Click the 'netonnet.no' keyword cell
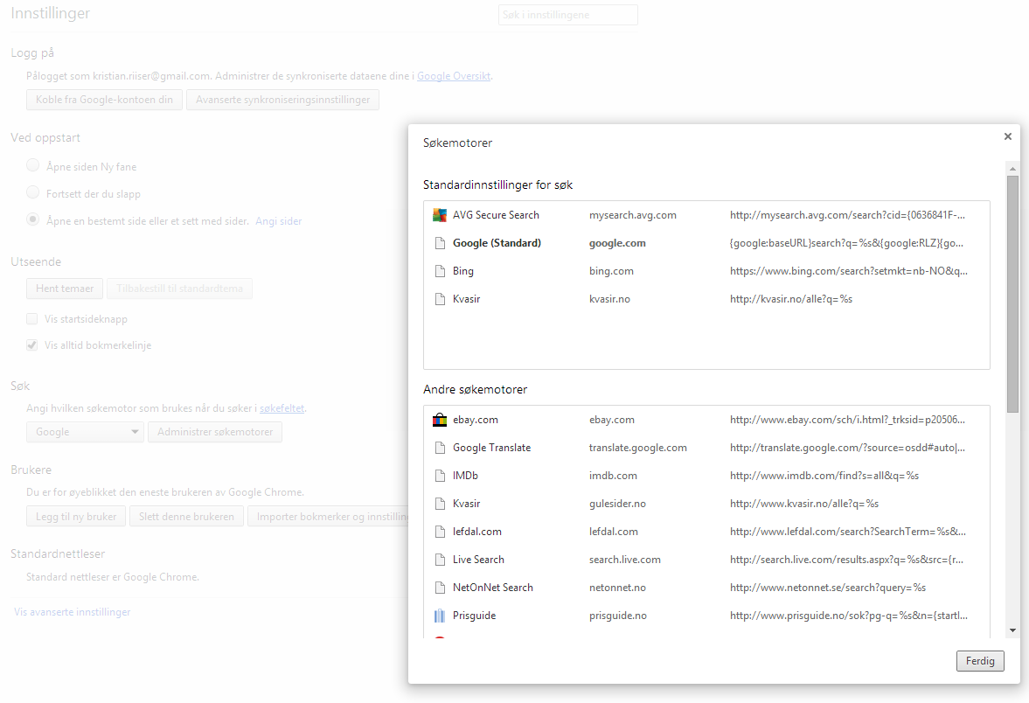1029x703 pixels. tap(617, 588)
